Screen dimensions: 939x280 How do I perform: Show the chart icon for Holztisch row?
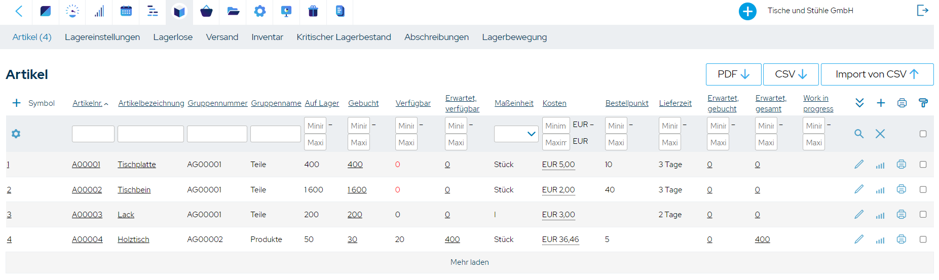(x=880, y=240)
